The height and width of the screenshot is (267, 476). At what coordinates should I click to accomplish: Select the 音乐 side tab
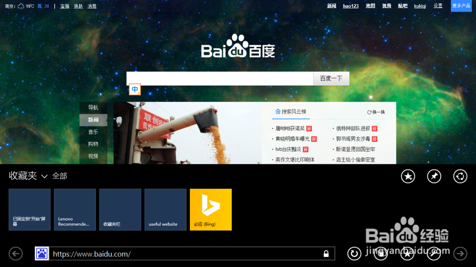coord(93,132)
